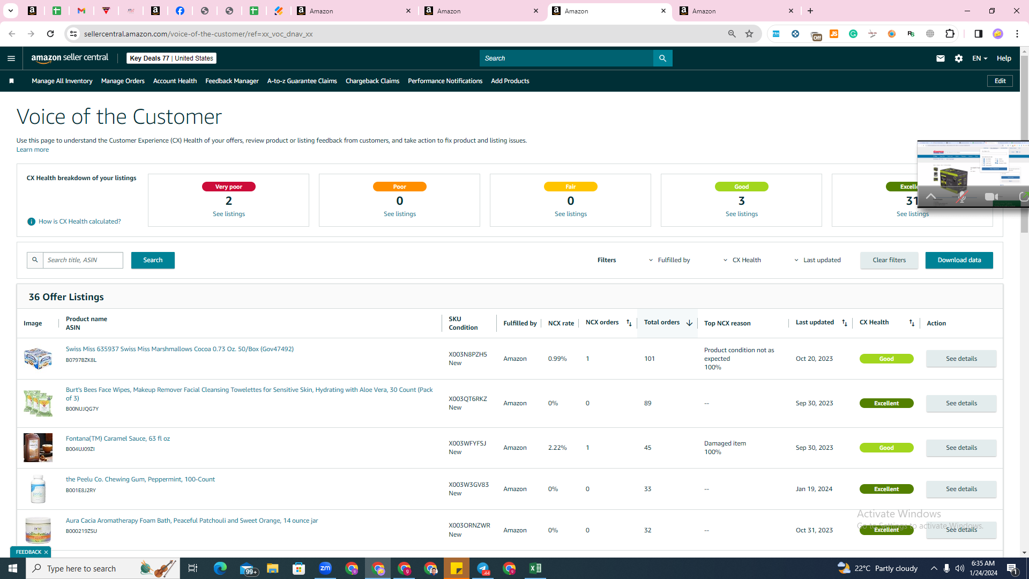Open Chargeback Claims
The image size is (1029, 579).
coord(372,81)
